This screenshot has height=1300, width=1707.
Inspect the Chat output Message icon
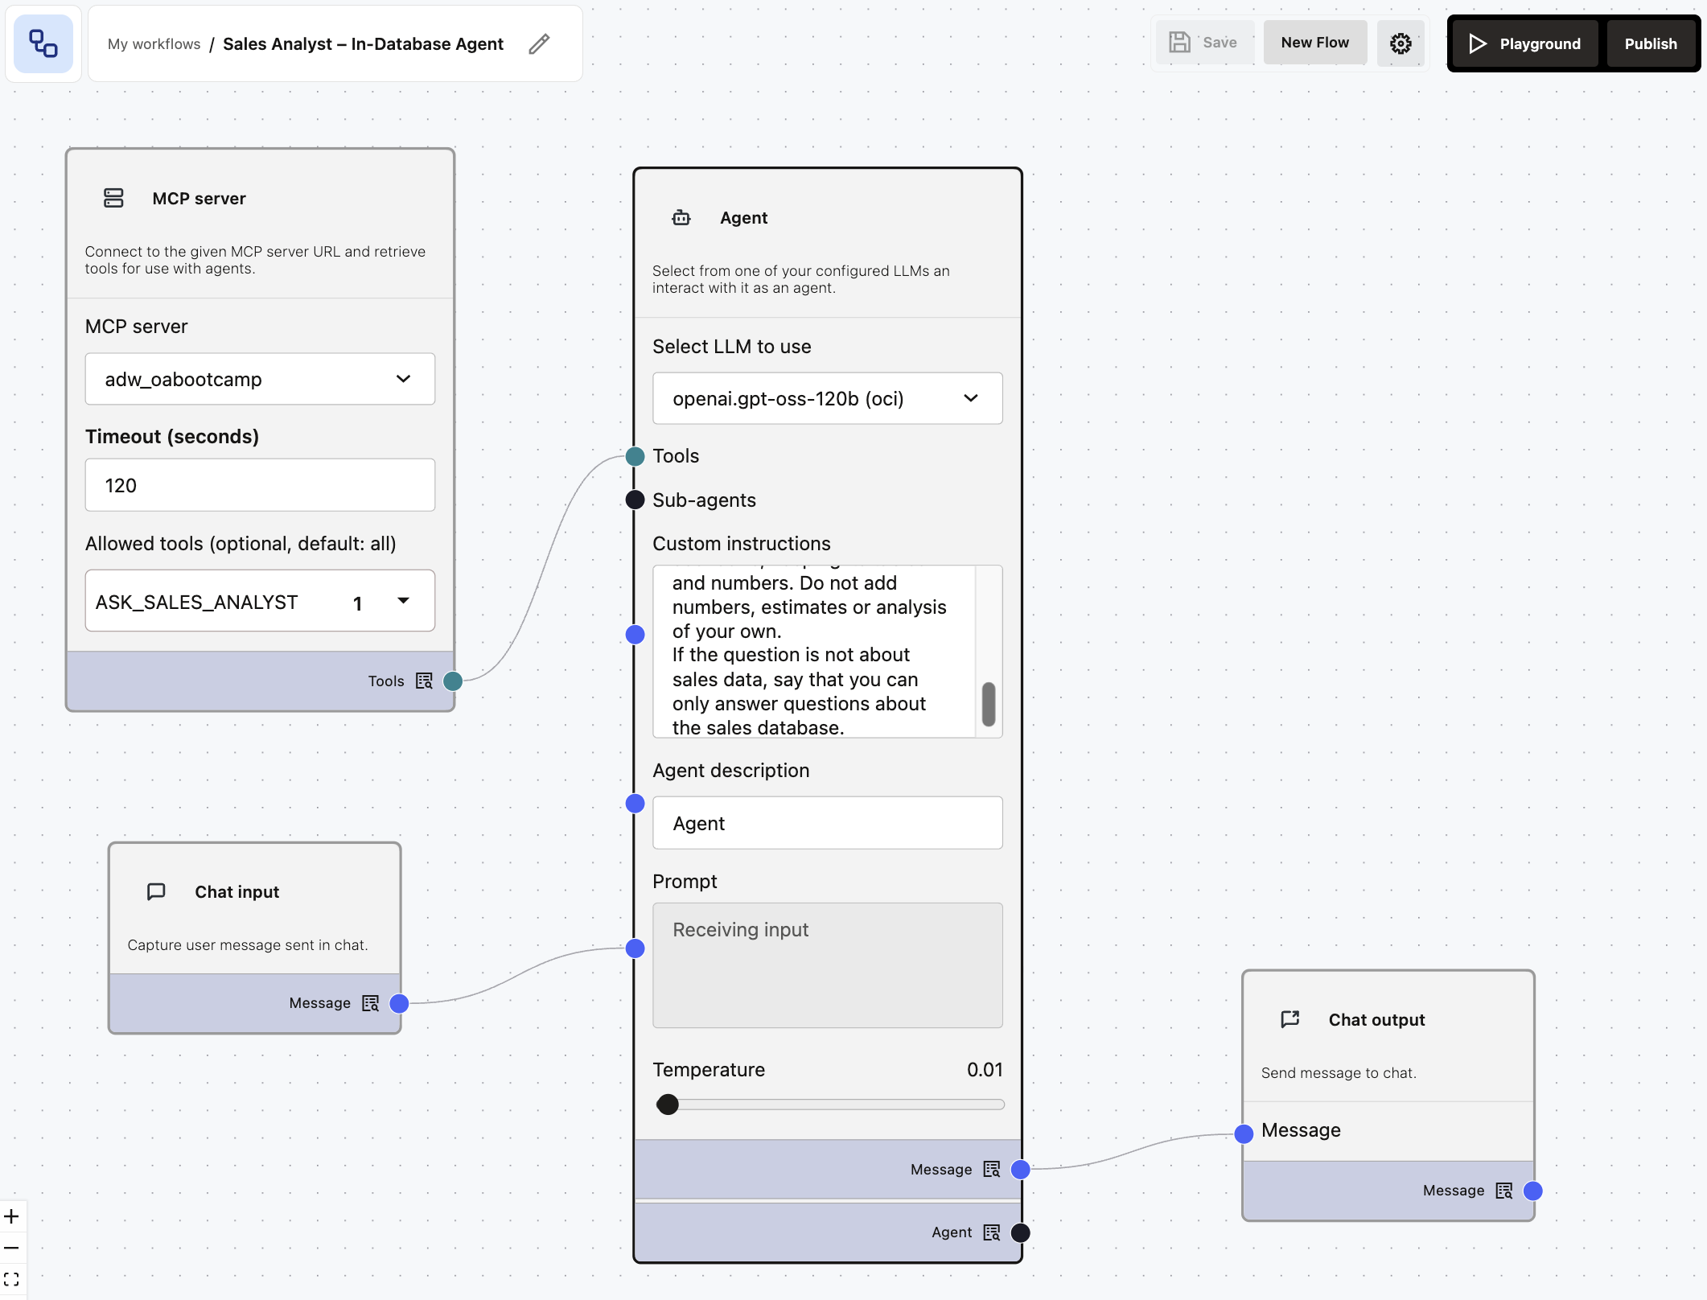tap(1504, 1191)
